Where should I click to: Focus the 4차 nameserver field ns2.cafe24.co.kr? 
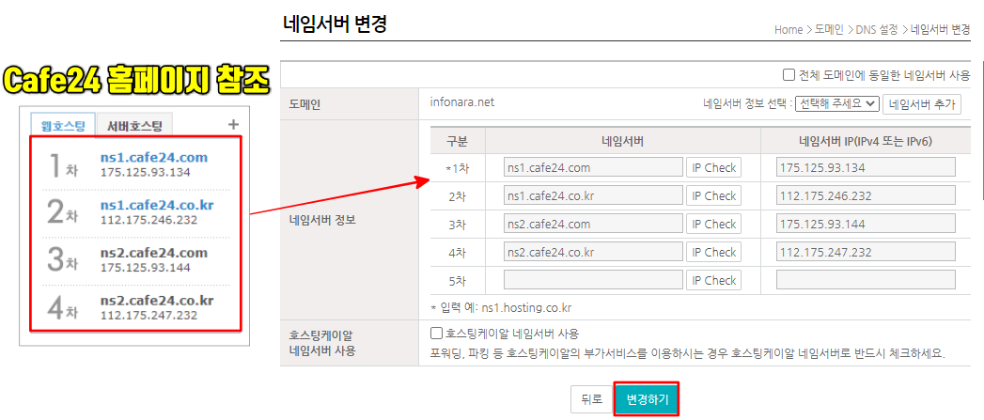coord(593,253)
